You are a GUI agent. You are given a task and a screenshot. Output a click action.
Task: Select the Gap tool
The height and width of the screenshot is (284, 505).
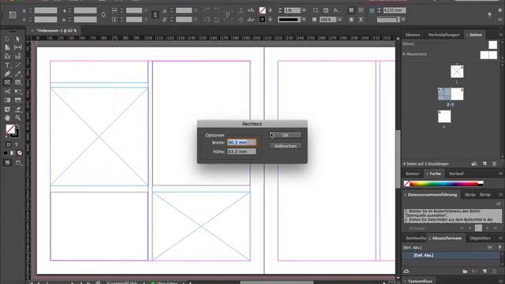pyautogui.click(x=17, y=47)
